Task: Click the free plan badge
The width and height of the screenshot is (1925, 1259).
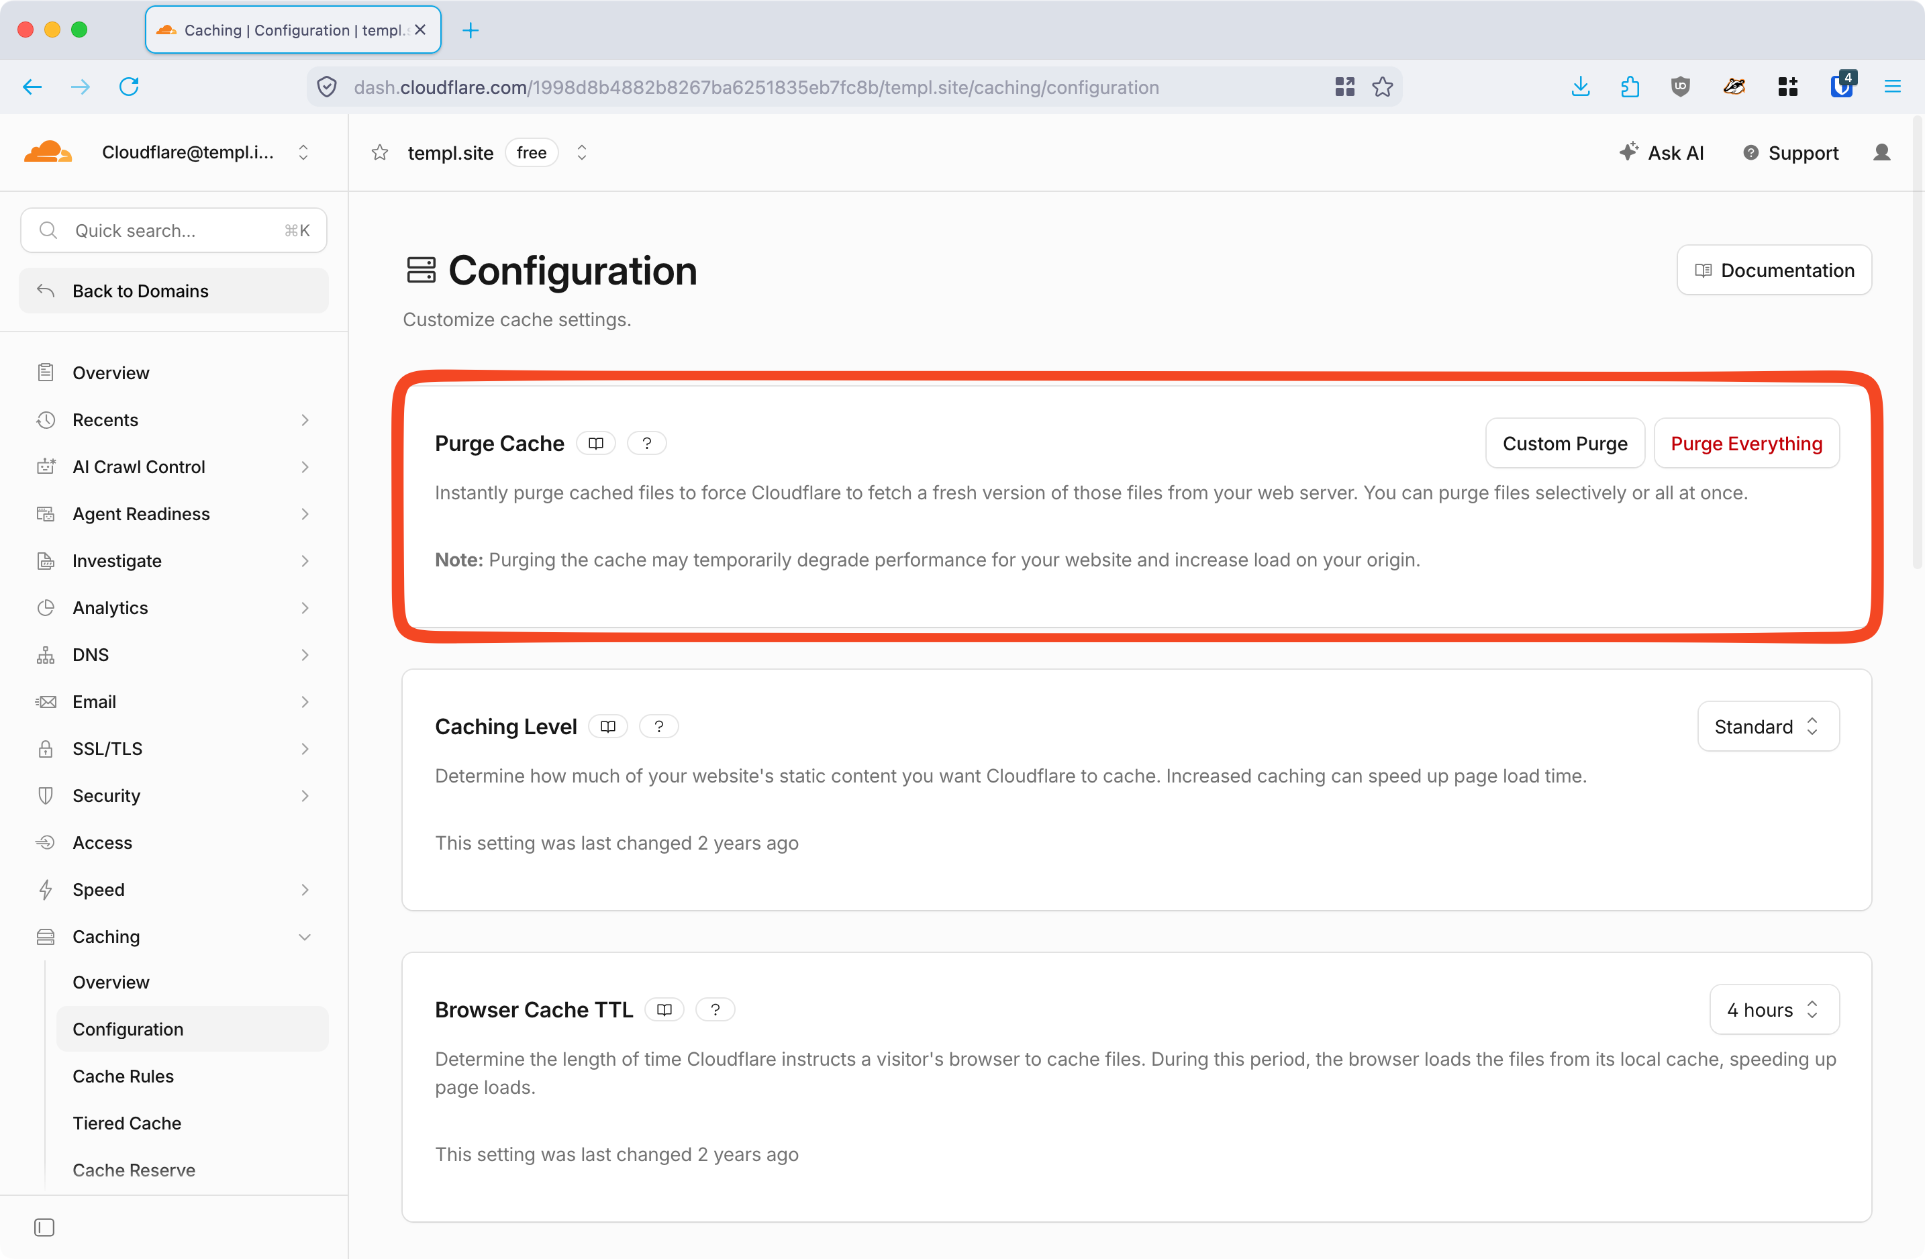Action: point(532,153)
